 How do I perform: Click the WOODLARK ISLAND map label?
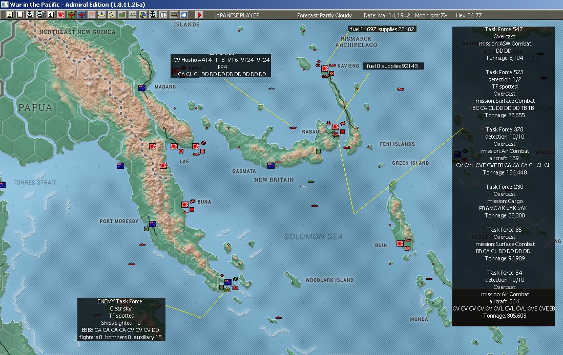pos(329,280)
